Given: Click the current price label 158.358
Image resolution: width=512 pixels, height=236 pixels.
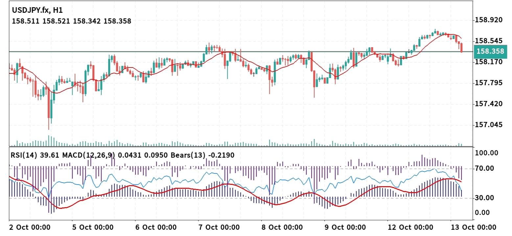Looking at the screenshot, I should coord(490,51).
